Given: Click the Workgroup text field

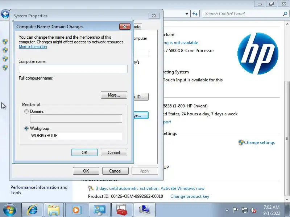Looking at the screenshot, I should coord(76,136).
